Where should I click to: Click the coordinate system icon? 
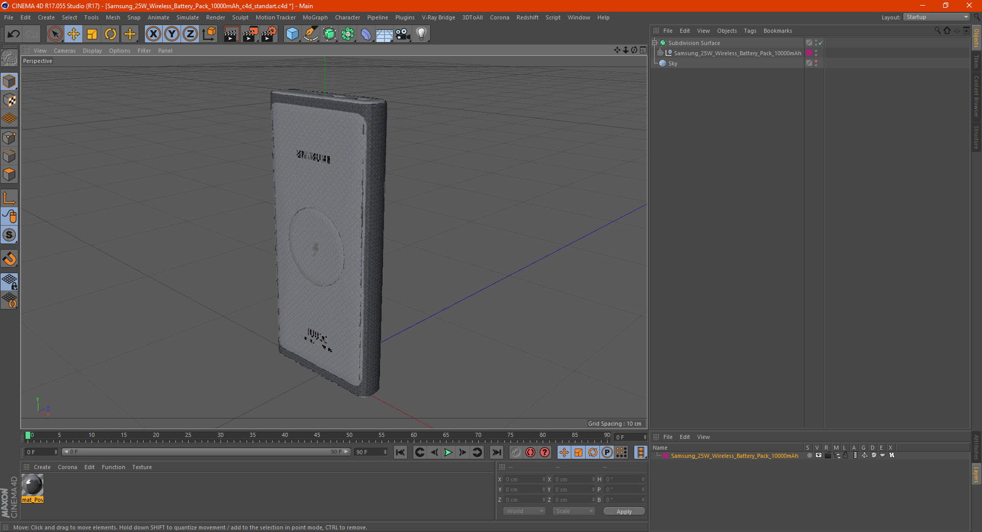click(x=209, y=34)
